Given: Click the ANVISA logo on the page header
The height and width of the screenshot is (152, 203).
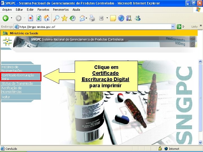Looking at the screenshot, I should (x=7, y=42).
